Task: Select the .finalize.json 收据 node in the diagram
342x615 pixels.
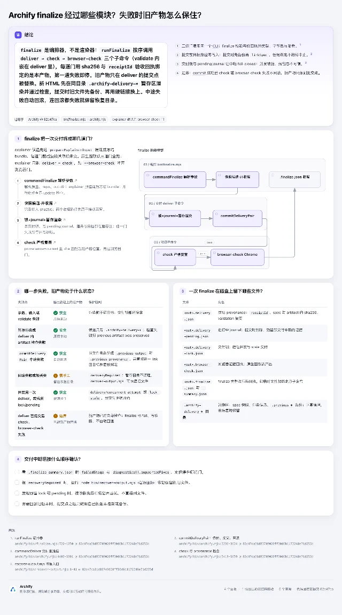Action: click(294, 179)
